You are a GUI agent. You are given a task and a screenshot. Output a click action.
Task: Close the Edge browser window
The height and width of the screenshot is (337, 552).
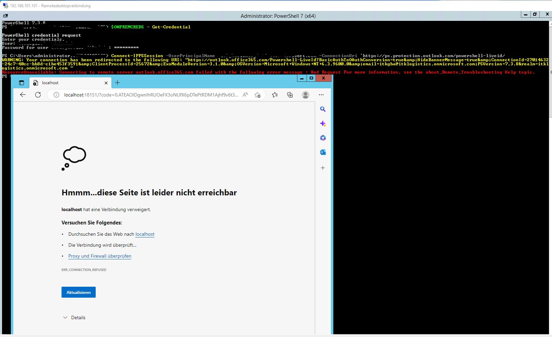click(323, 78)
